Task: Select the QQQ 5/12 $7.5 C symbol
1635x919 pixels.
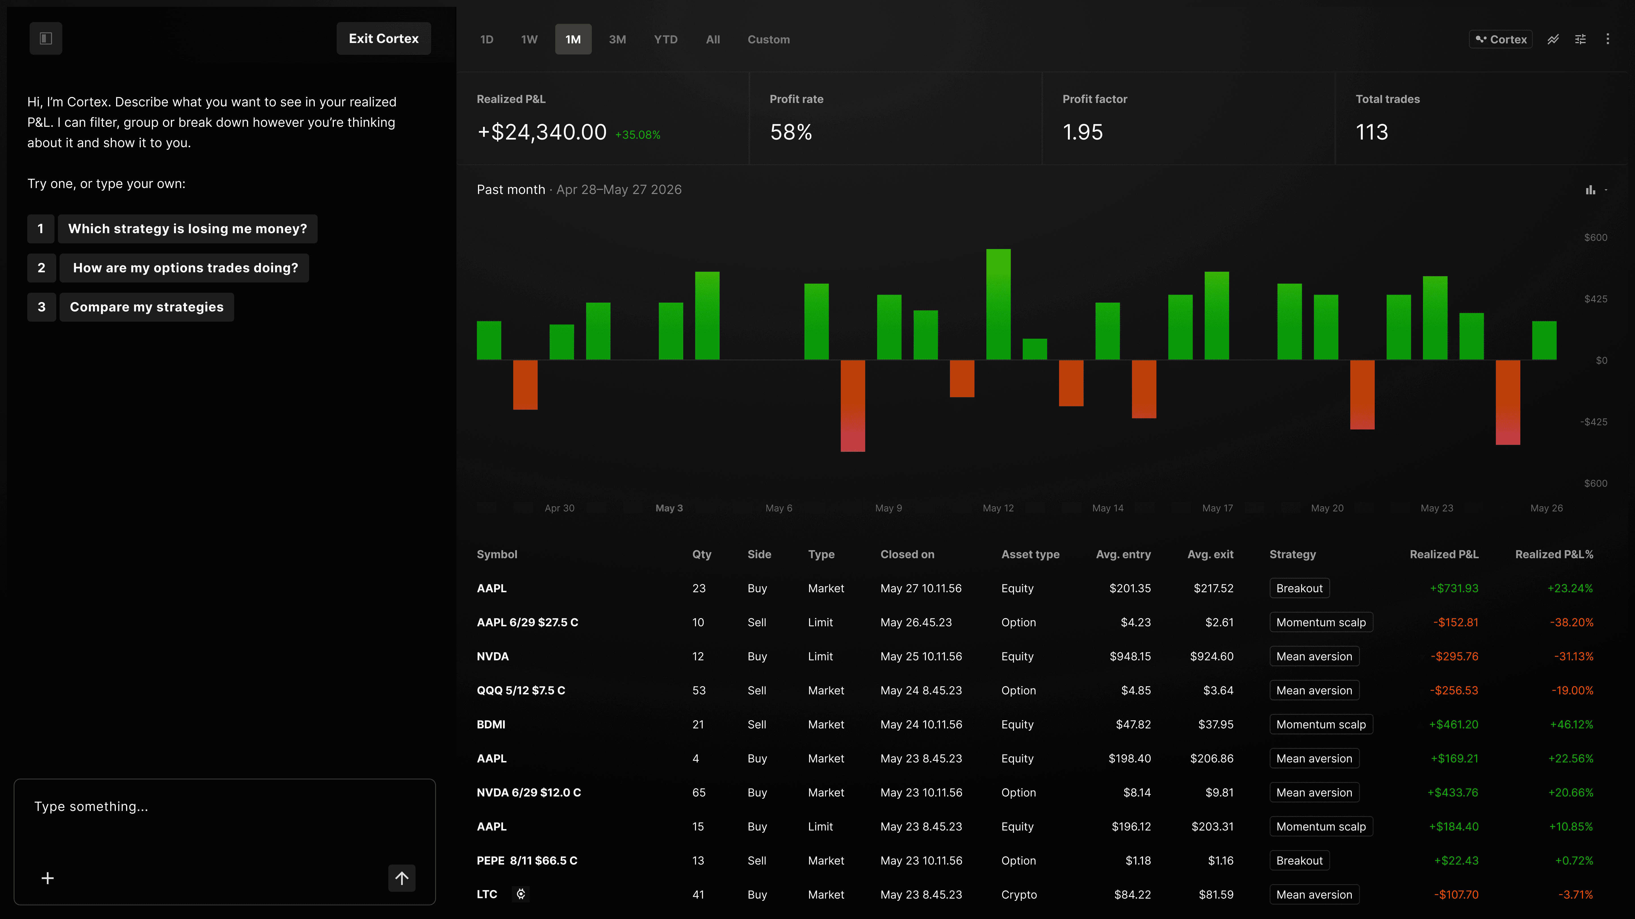Action: [521, 691]
